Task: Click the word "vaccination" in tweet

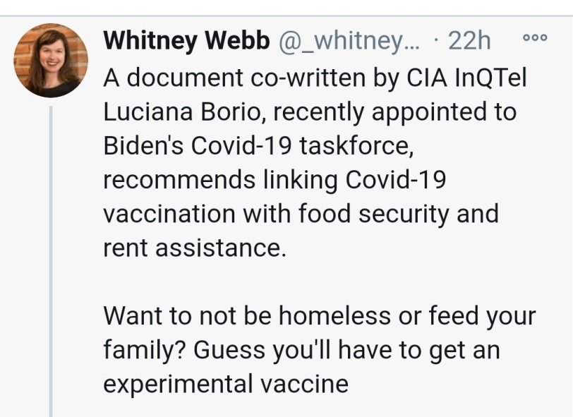Action: coord(176,214)
